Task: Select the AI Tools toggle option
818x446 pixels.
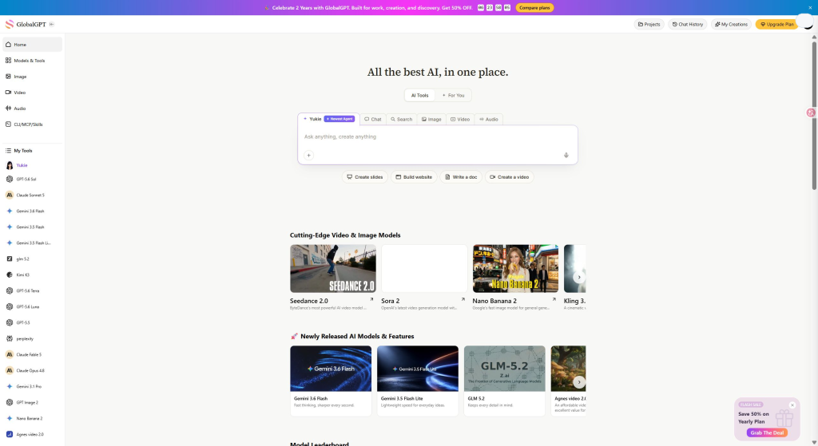Action: click(x=420, y=96)
